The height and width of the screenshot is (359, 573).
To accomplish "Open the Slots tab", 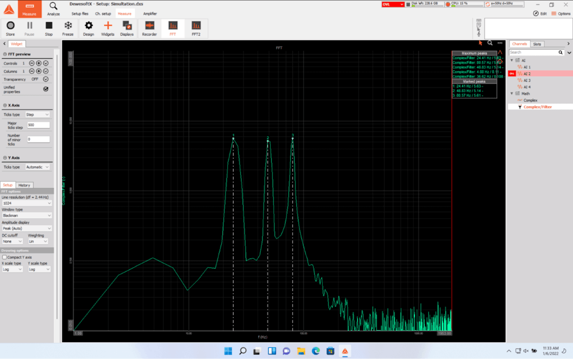I will pos(537,44).
